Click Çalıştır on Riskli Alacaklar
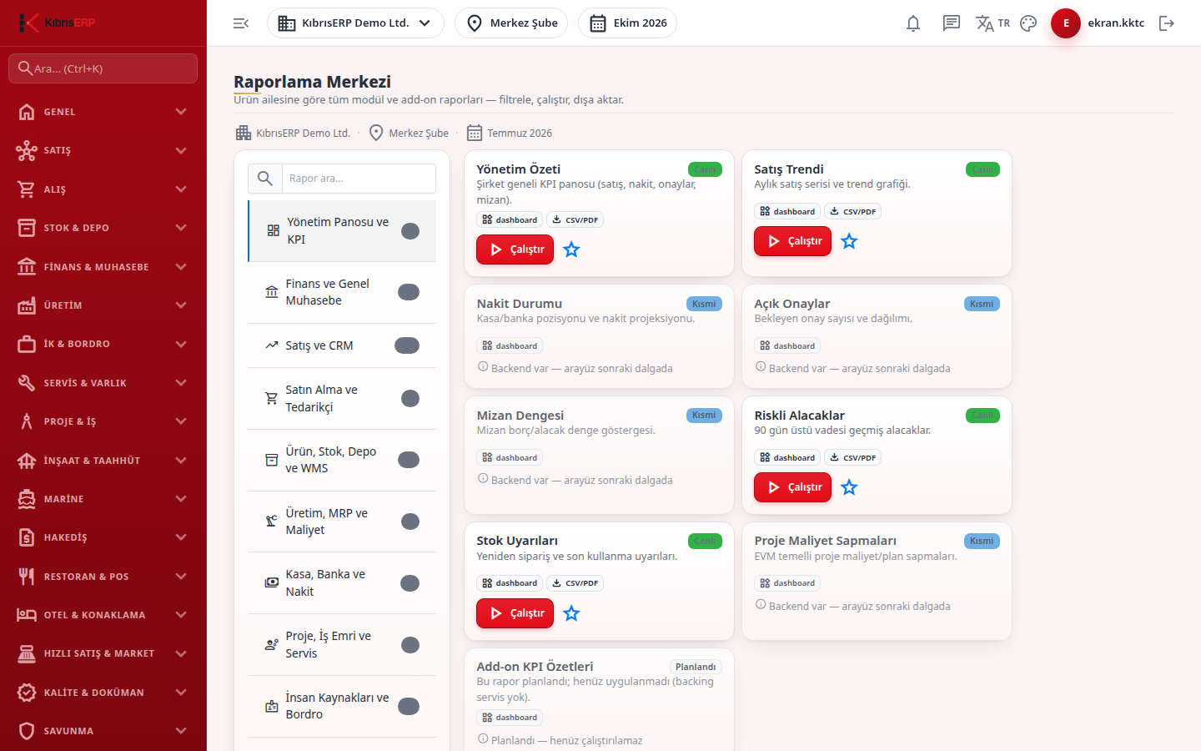Screen dimensions: 1201x751 [792, 487]
